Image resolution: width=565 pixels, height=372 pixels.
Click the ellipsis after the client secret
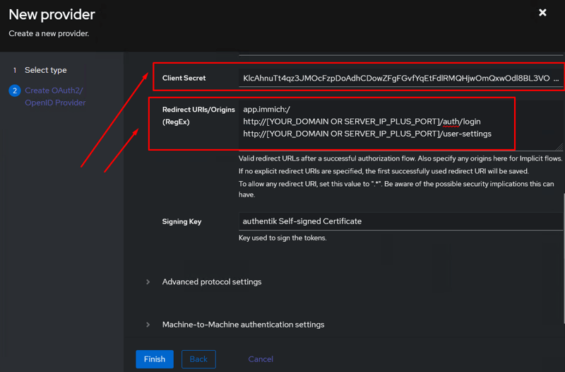click(x=557, y=79)
